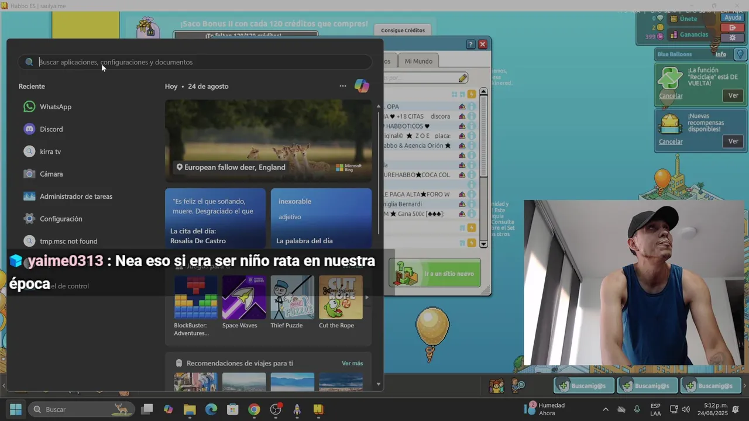Image resolution: width=749 pixels, height=421 pixels.
Task: Click the Blue Balloons balloon icon
Action: pos(740,54)
